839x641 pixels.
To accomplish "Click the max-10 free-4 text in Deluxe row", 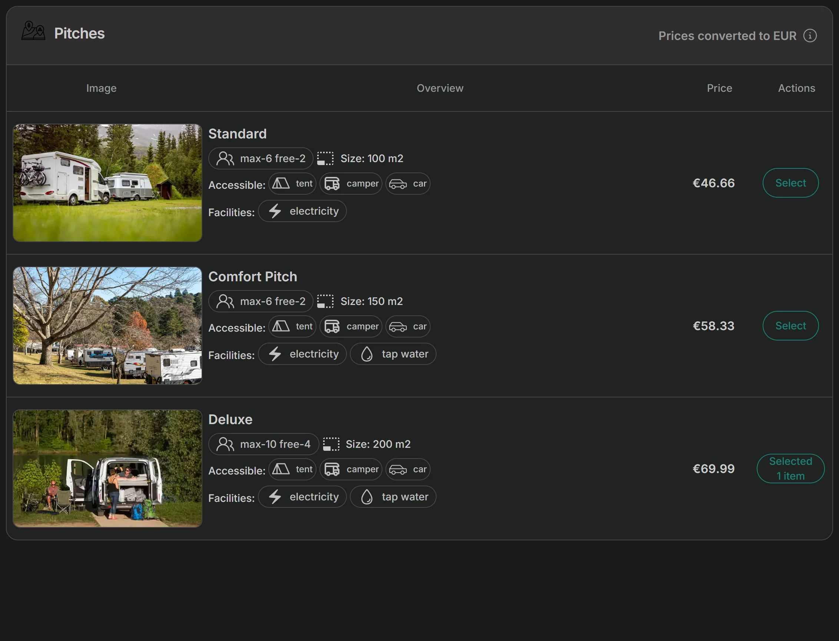I will (x=275, y=444).
